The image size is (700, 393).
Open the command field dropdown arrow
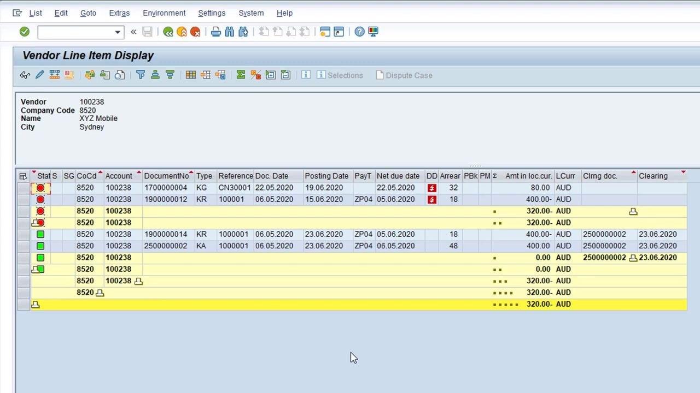point(118,32)
